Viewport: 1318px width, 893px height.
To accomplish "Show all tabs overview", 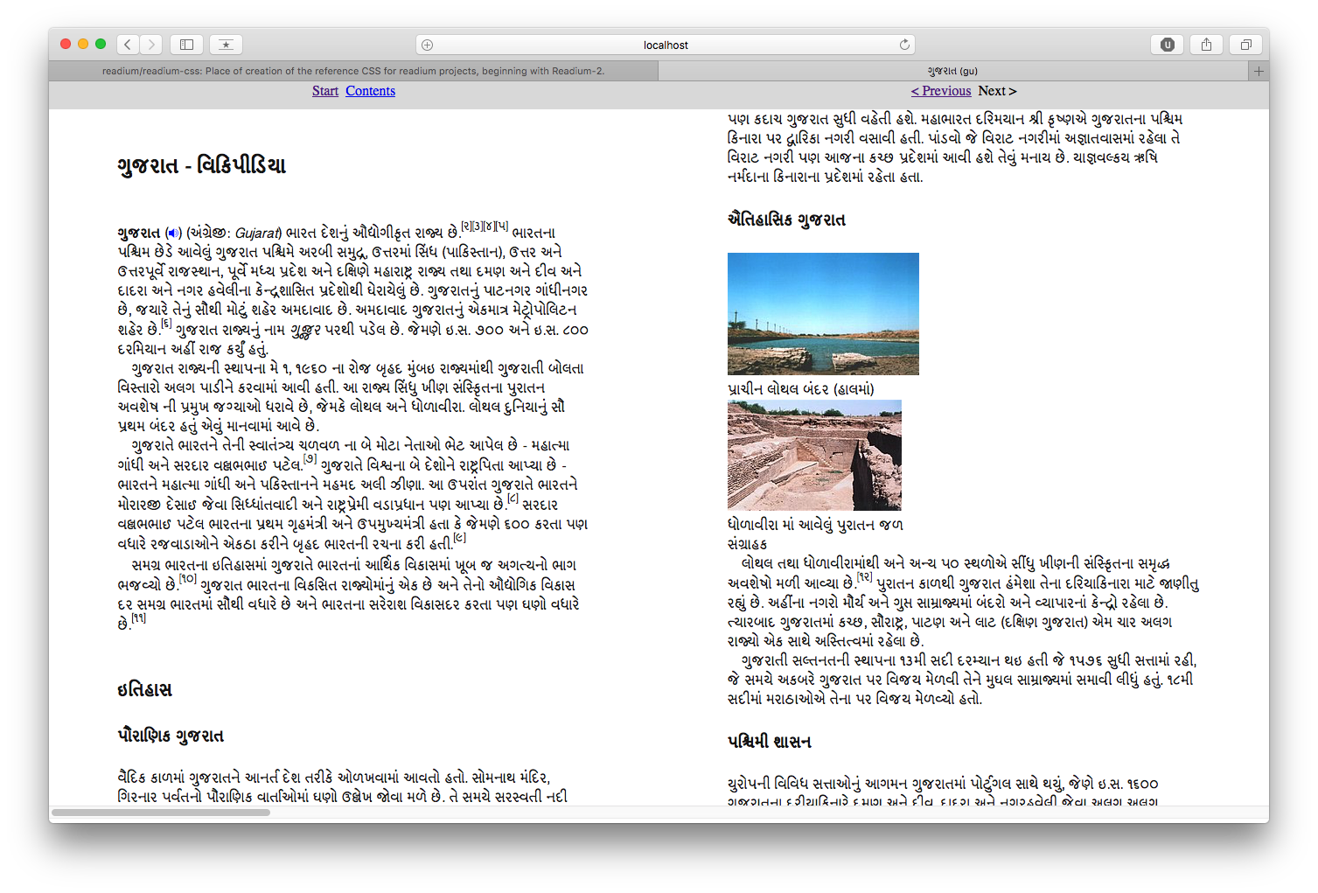I will (1245, 45).
